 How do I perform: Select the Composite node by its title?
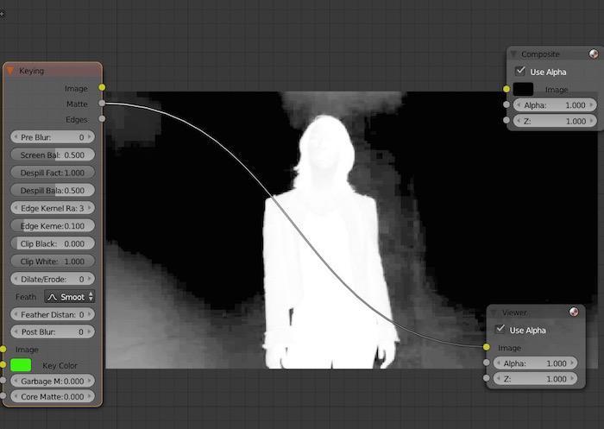540,54
